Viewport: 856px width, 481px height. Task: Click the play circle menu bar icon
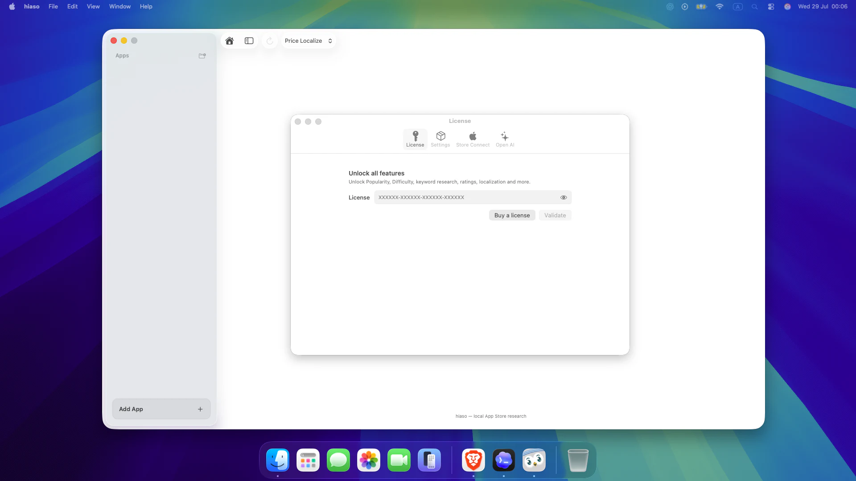pyautogui.click(x=685, y=7)
